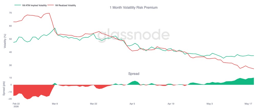Screen dimensions: 256x110
Task: Select the Mar 8 x-axis date label
Action: 55,104
